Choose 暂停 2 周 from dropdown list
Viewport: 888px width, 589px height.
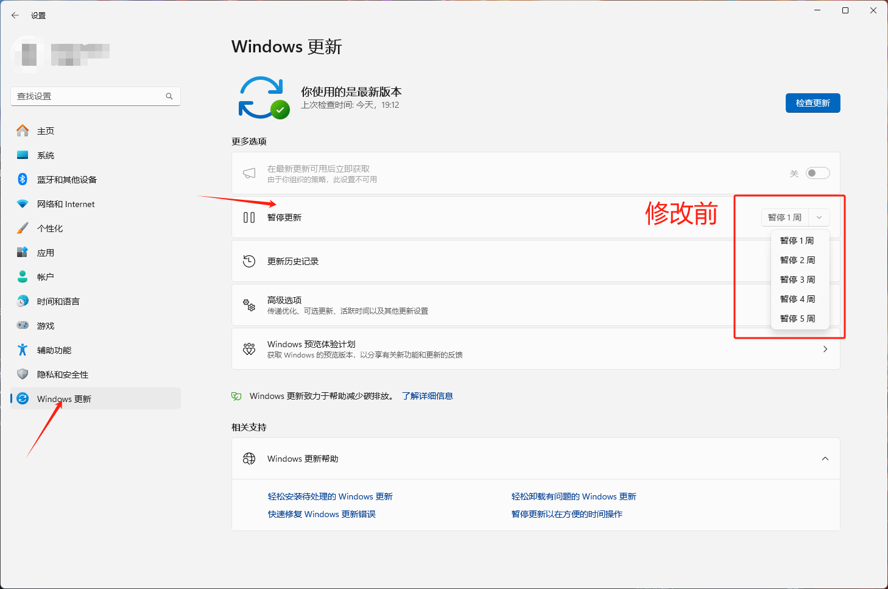coord(800,260)
